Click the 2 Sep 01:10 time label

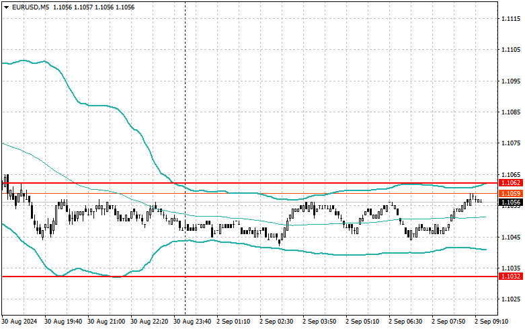[233, 322]
